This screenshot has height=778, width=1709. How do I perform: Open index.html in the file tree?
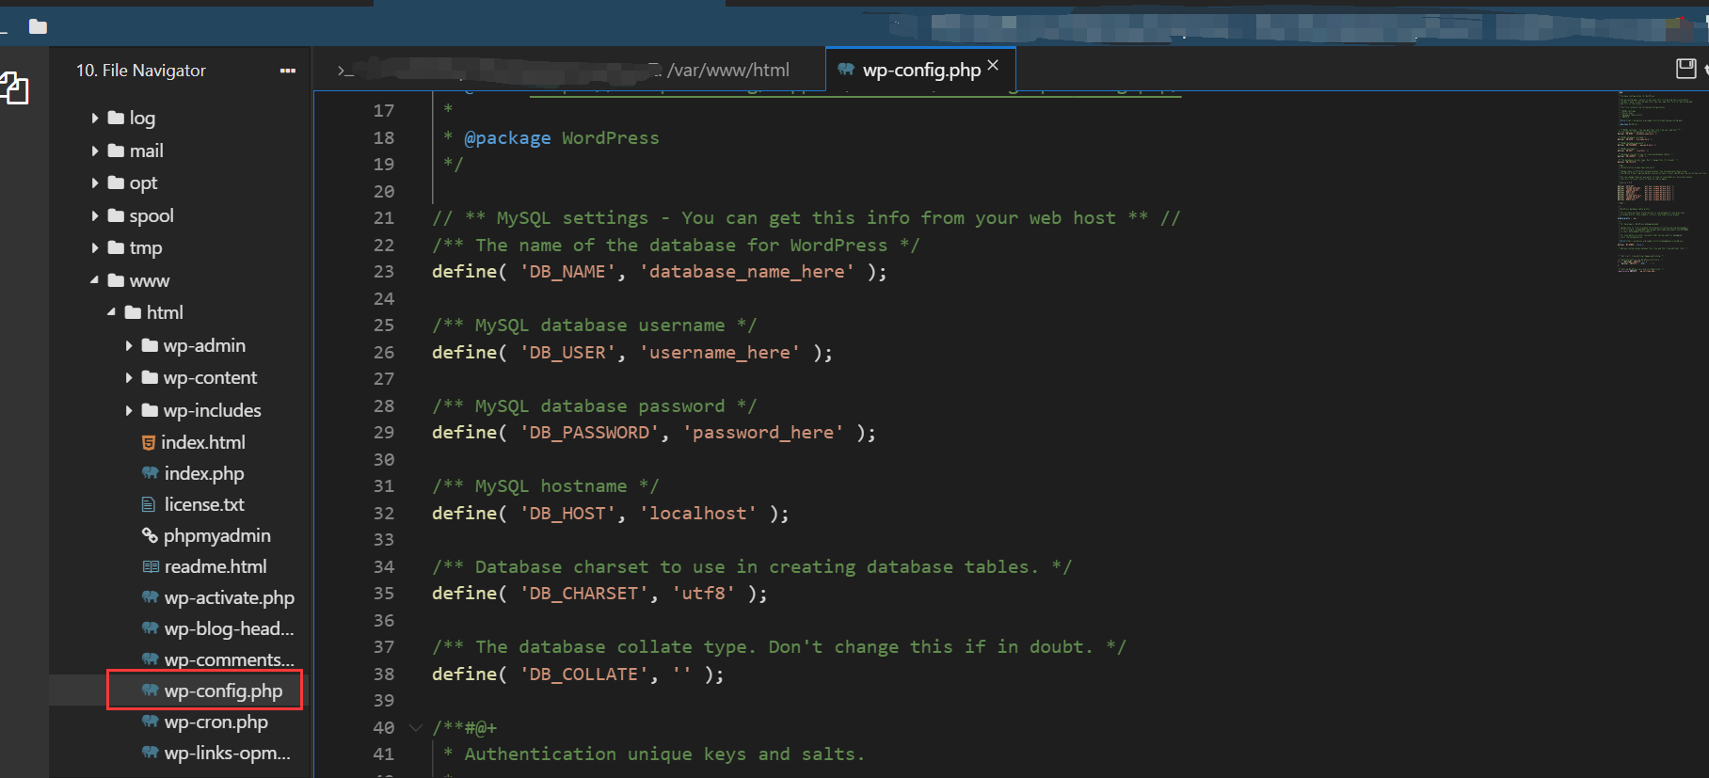point(203,442)
